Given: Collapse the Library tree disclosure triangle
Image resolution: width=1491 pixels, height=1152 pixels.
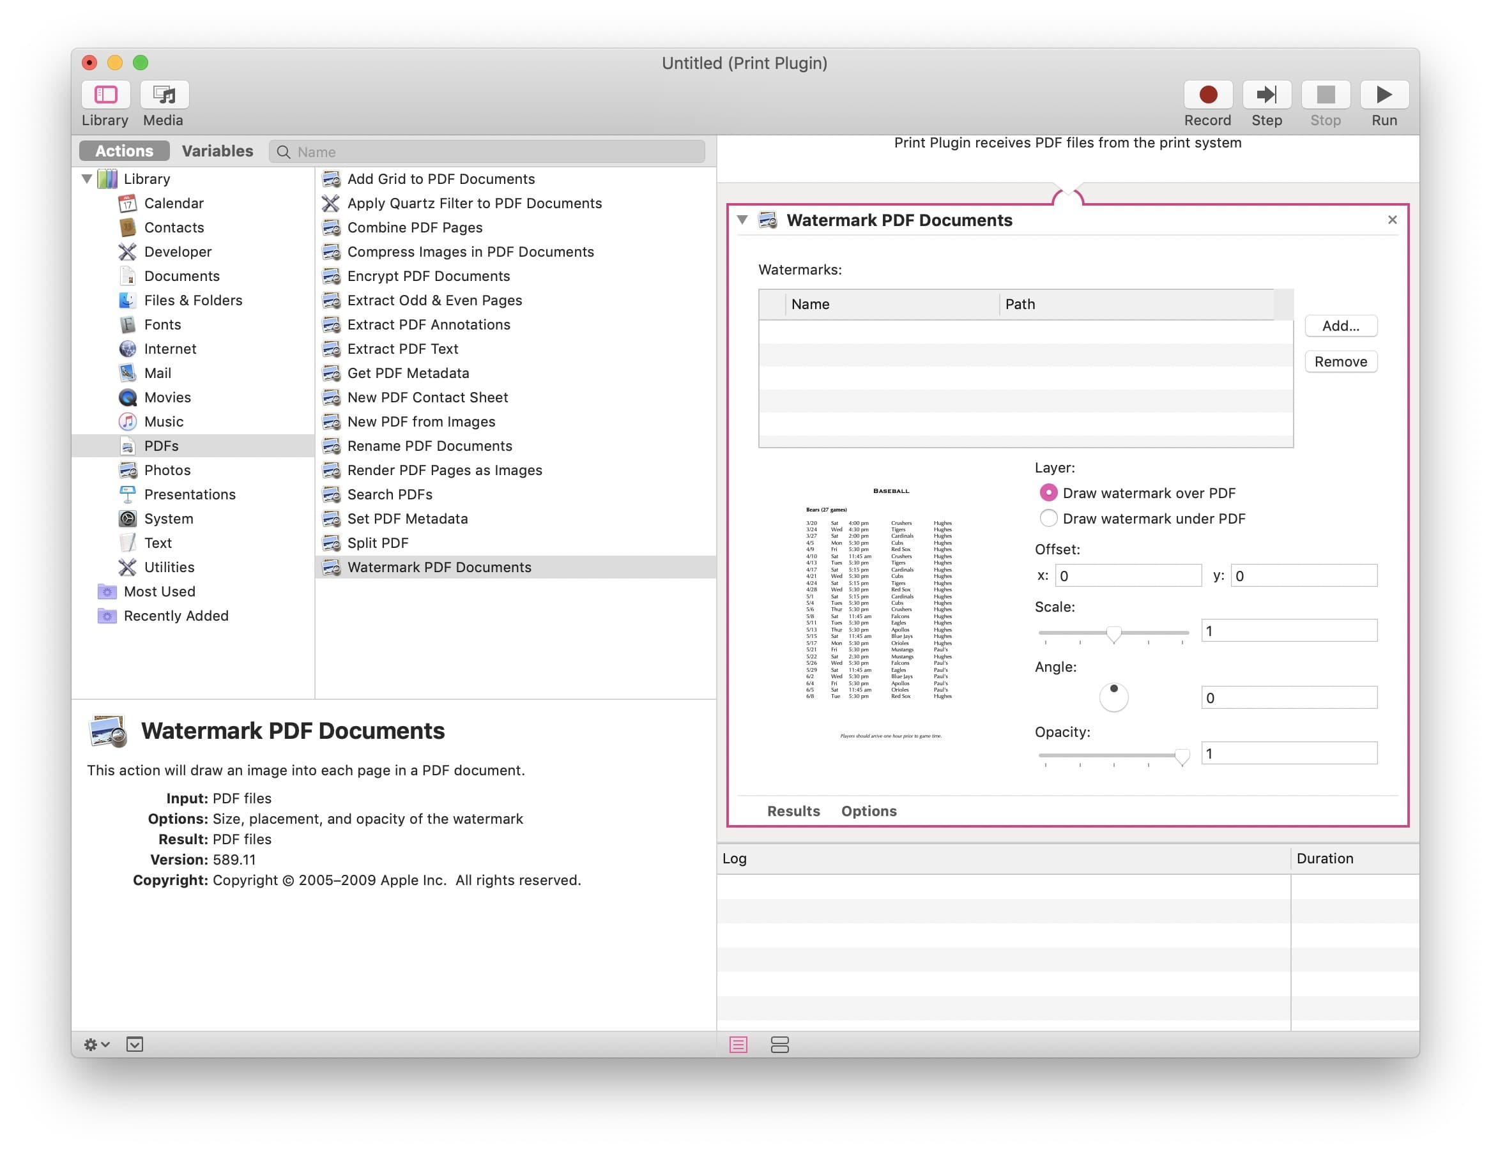Looking at the screenshot, I should (x=87, y=179).
